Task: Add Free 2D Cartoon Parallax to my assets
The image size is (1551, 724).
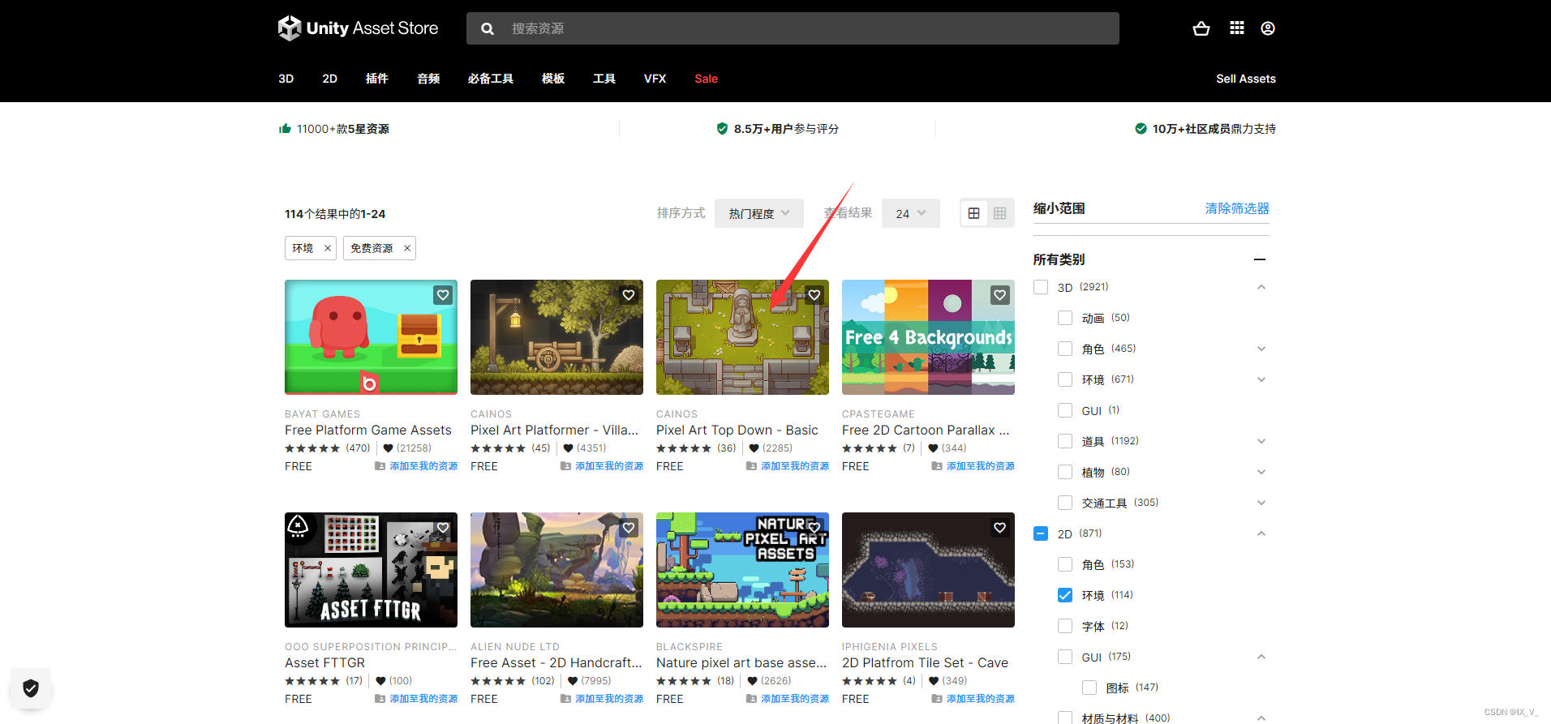Action: click(x=973, y=466)
